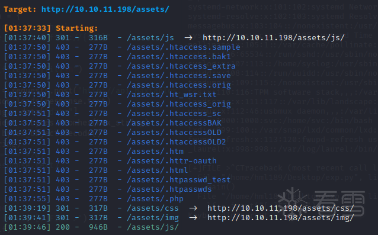Select the /assets/.htaccessOLD2 path
Image resolution: width=378 pixels, height=235 pixels.
point(177,142)
